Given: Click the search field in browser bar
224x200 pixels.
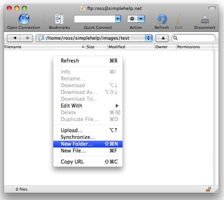Looking at the screenshot, I should pos(194,38).
